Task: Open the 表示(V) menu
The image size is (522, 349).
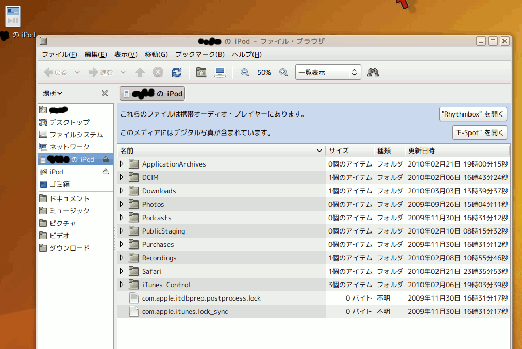Action: pyautogui.click(x=126, y=54)
